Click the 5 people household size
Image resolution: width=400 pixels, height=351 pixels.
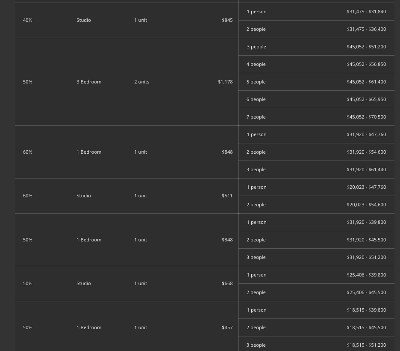256,82
